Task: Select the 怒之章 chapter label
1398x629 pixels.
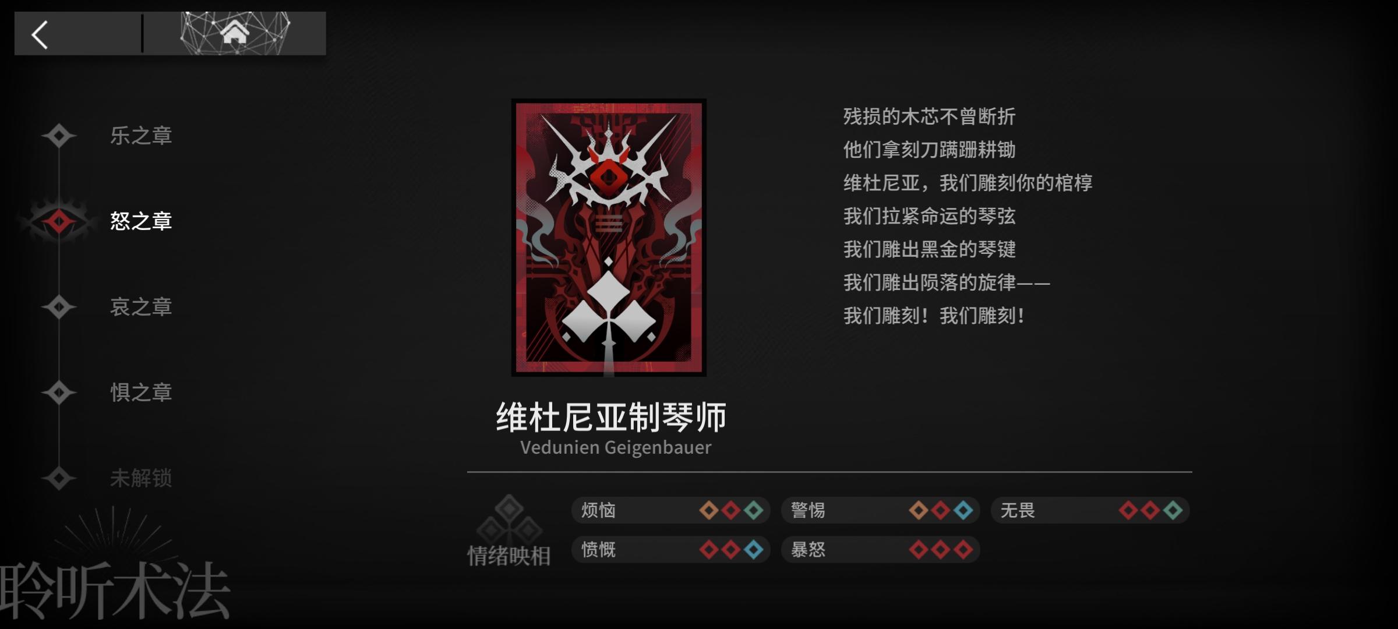Action: pos(141,221)
